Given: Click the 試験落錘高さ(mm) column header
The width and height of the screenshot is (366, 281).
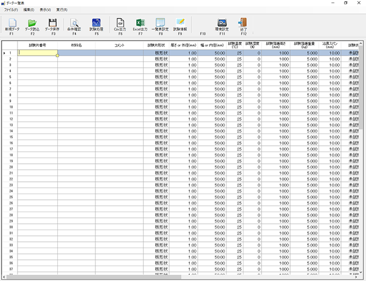Looking at the screenshot, I should point(276,45).
